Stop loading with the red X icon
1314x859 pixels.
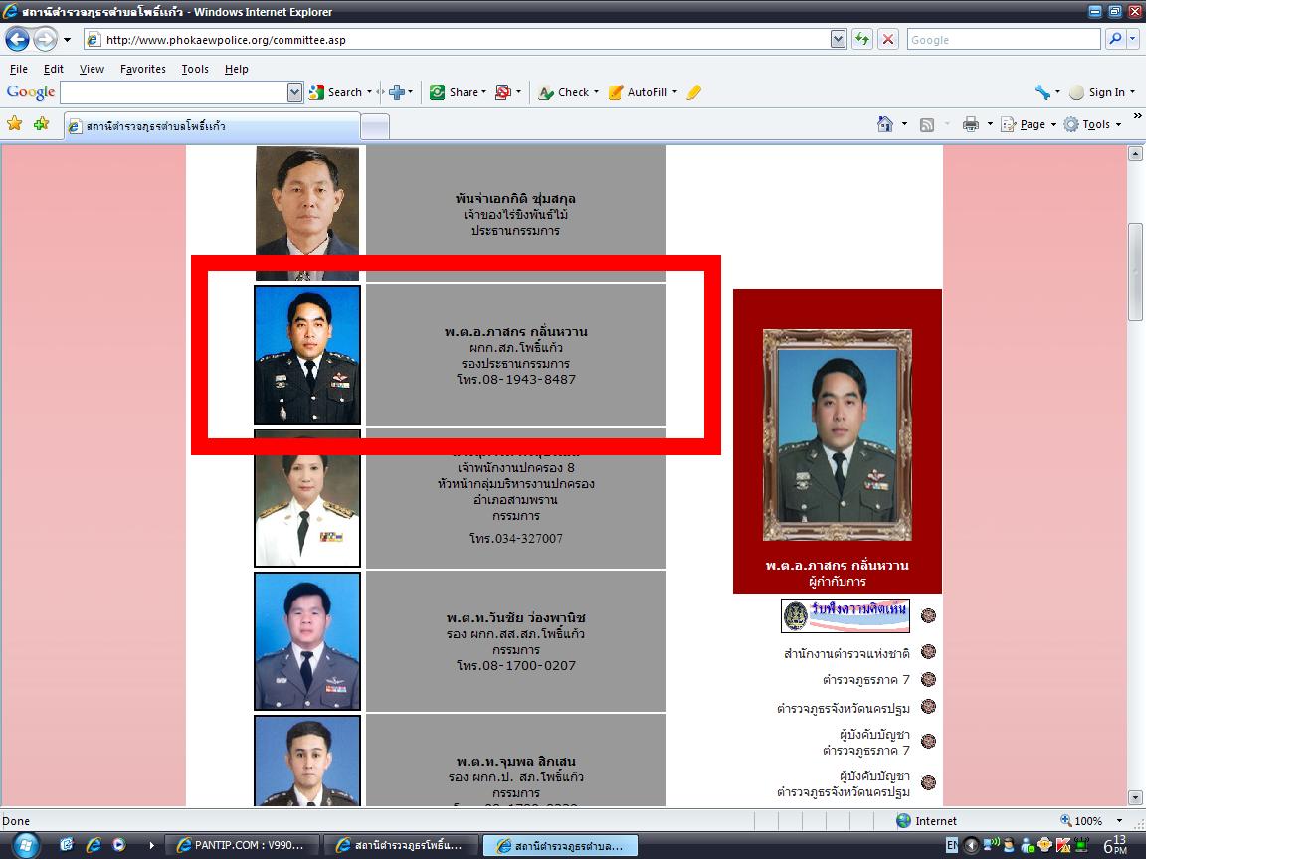(x=888, y=40)
